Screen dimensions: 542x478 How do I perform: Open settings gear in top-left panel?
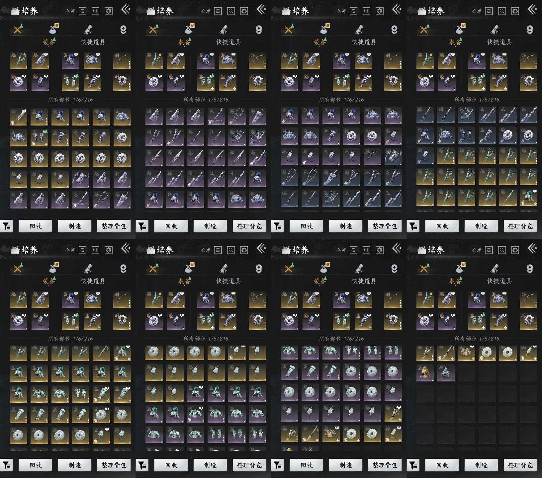coord(109,11)
